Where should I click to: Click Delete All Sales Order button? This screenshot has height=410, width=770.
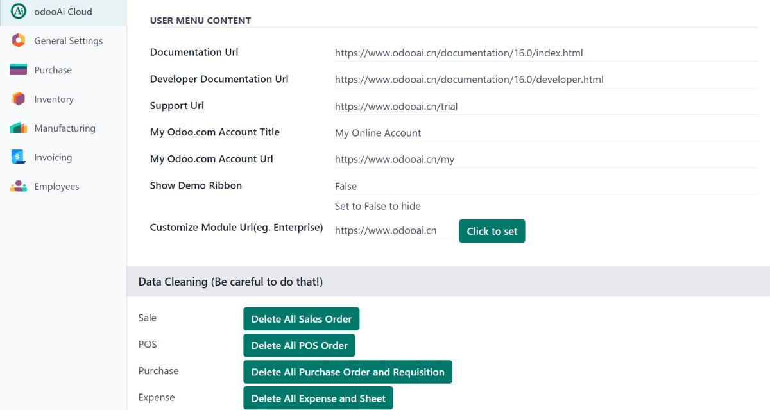301,319
